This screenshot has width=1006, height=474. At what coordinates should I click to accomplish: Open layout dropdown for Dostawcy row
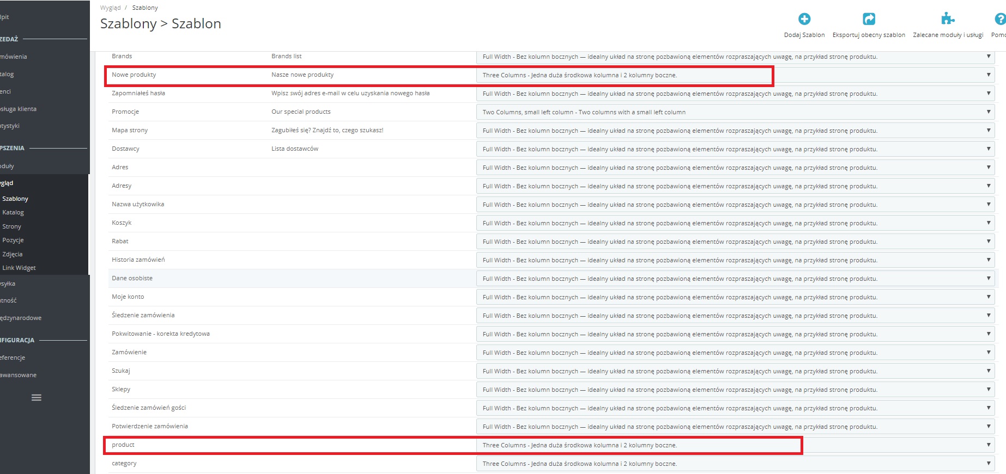point(736,149)
